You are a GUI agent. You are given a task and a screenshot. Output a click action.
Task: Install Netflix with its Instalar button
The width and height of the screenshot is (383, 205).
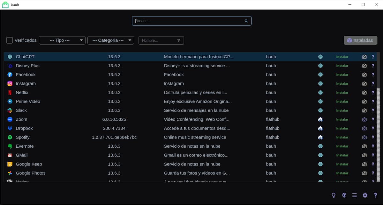pyautogui.click(x=342, y=92)
